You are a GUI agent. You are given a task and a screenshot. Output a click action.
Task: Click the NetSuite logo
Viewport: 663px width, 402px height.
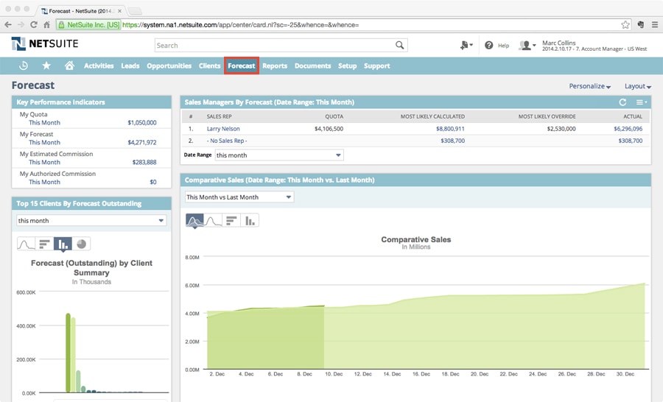pyautogui.click(x=45, y=43)
